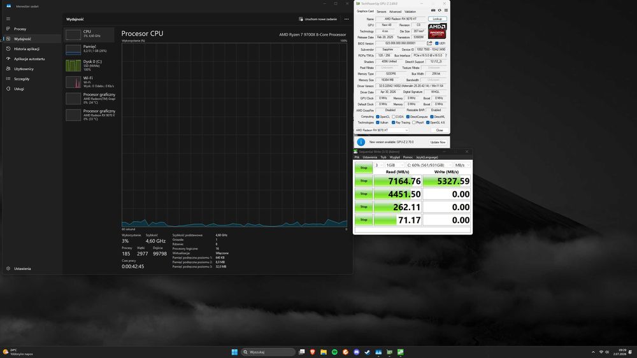The width and height of the screenshot is (637, 358).
Task: Click the three-dots more options in Task Manager
Action: 347,19
